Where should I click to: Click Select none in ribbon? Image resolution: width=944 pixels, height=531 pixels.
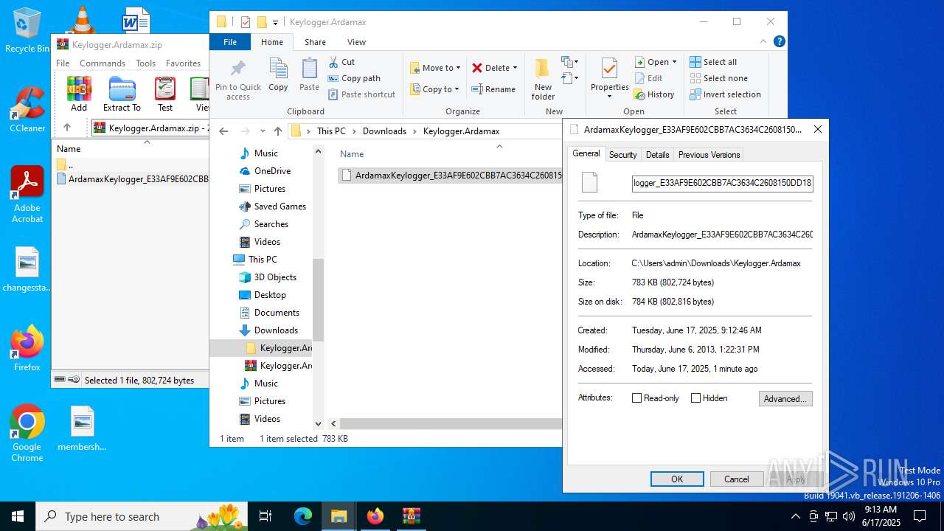tap(718, 78)
